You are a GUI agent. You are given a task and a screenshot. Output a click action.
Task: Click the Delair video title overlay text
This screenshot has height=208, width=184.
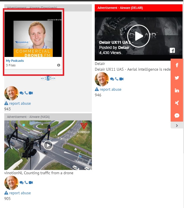coord(118,42)
